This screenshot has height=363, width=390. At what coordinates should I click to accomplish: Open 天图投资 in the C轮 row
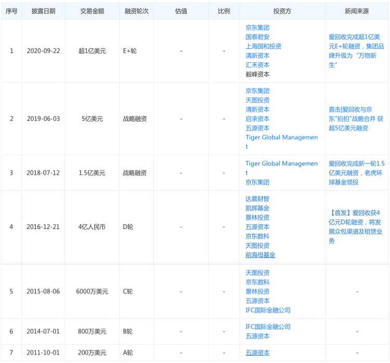257,273
